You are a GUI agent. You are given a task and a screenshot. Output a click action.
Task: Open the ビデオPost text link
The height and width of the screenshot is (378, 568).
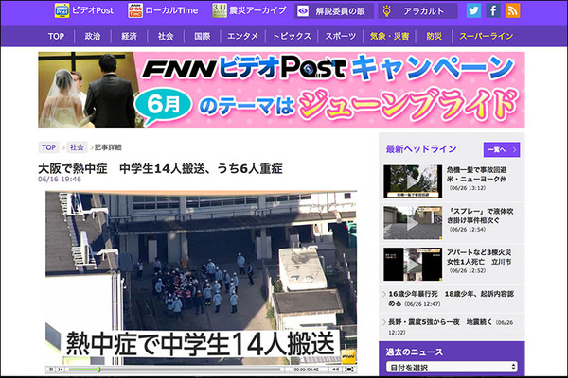click(93, 10)
